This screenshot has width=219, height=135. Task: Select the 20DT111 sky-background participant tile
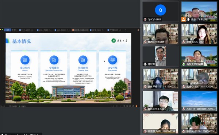pyautogui.click(x=199, y=101)
